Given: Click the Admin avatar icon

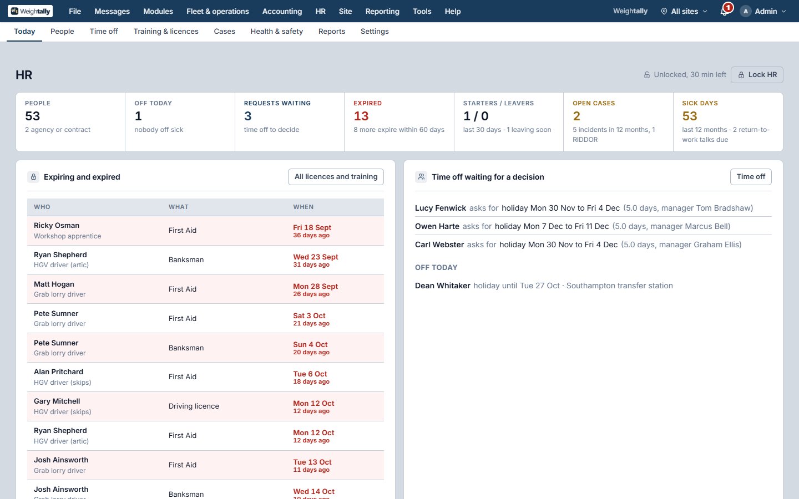Looking at the screenshot, I should click(x=746, y=11).
